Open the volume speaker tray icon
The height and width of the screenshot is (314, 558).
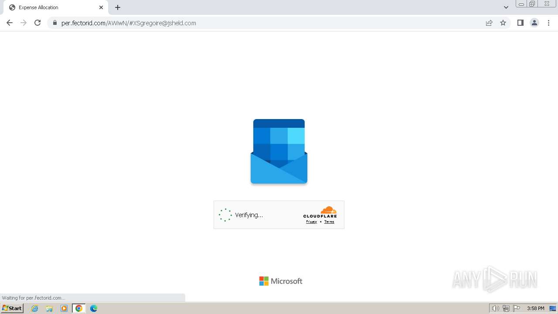[495, 308]
